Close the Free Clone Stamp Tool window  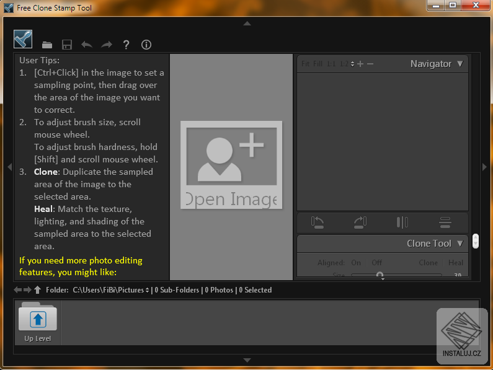tap(476, 6)
